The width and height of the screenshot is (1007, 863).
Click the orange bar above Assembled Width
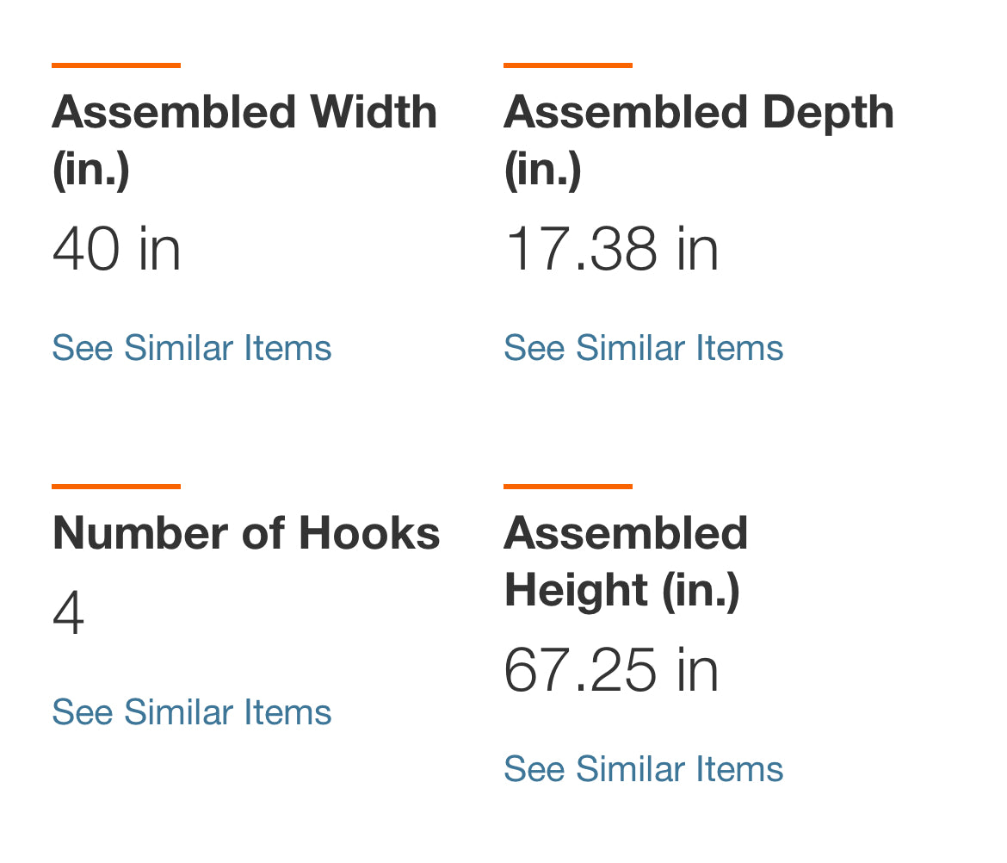(116, 65)
